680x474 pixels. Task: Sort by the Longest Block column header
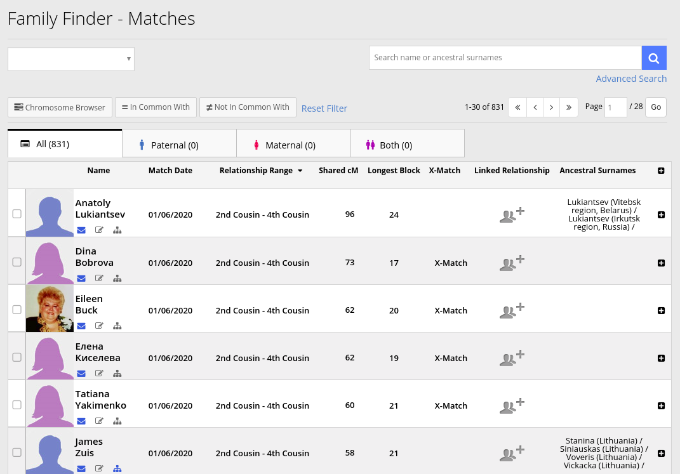click(x=394, y=171)
